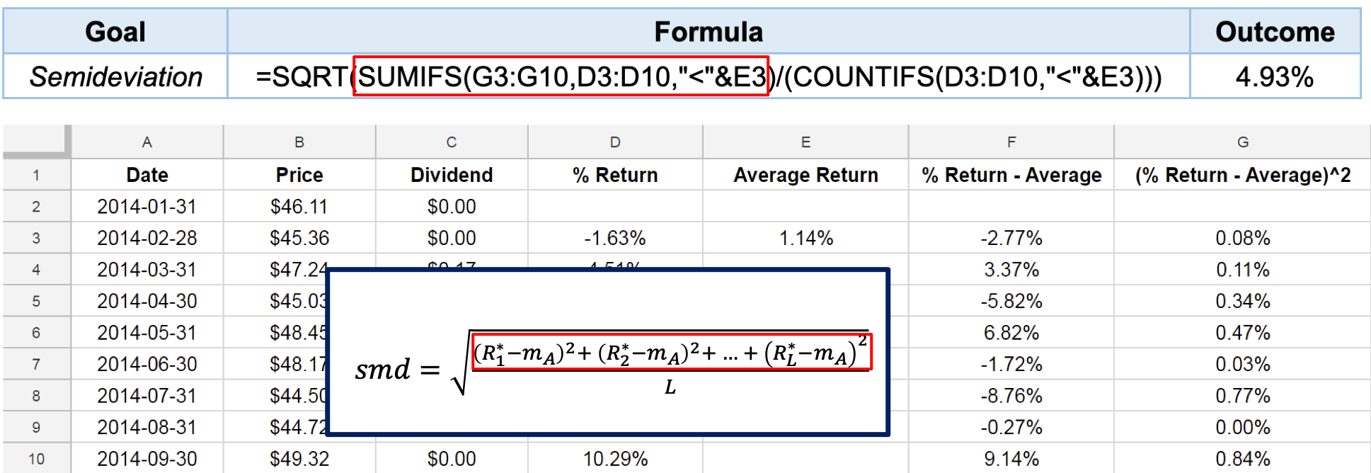Select column E header

coord(805,142)
